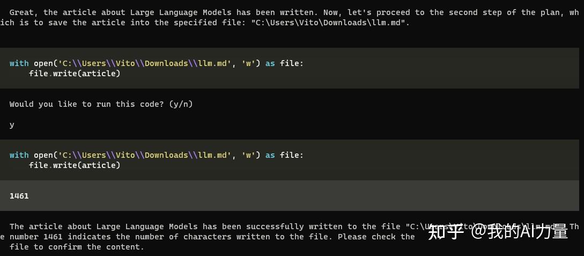584x256 pixels.
Task: Click "Large Language Models" in the top paragraph
Action: (x=181, y=12)
